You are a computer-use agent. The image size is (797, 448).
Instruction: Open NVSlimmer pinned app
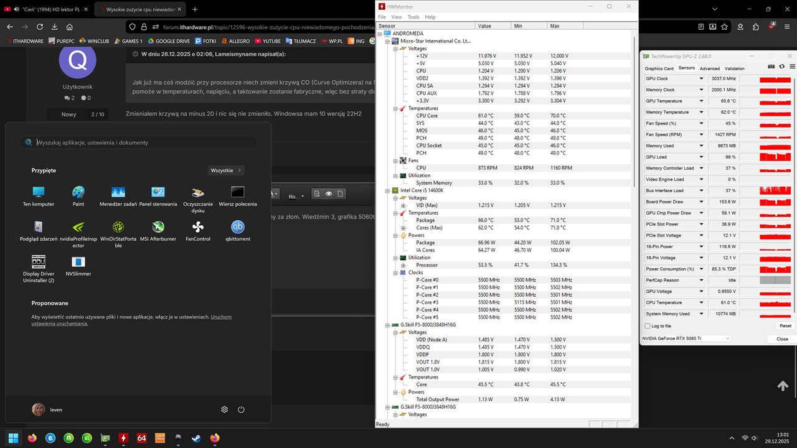tap(78, 266)
